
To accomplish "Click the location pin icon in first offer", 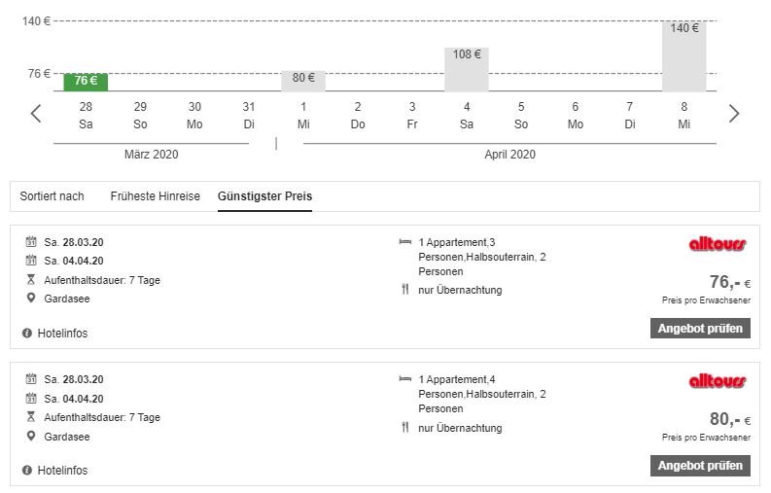I will [31, 299].
